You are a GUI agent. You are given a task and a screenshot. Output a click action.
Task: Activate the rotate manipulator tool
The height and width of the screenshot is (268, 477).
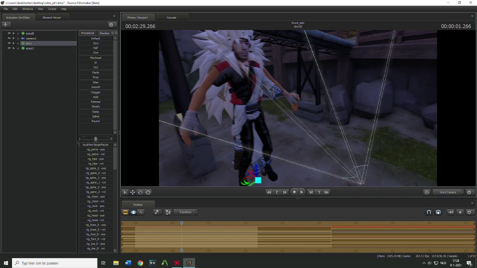pos(140,192)
